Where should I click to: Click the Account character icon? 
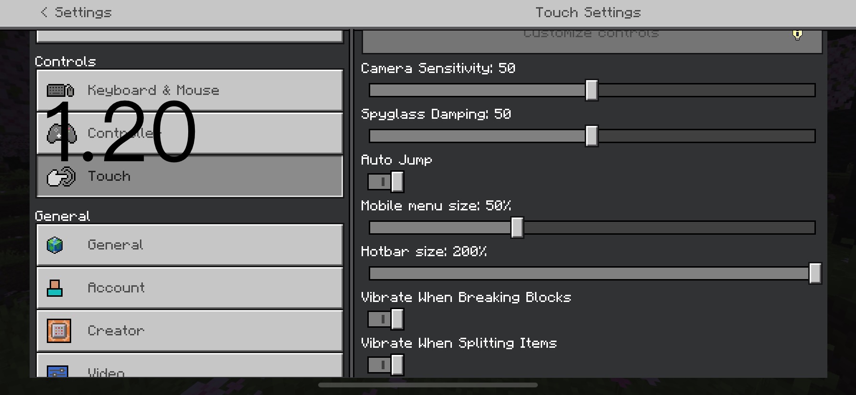pyautogui.click(x=55, y=288)
